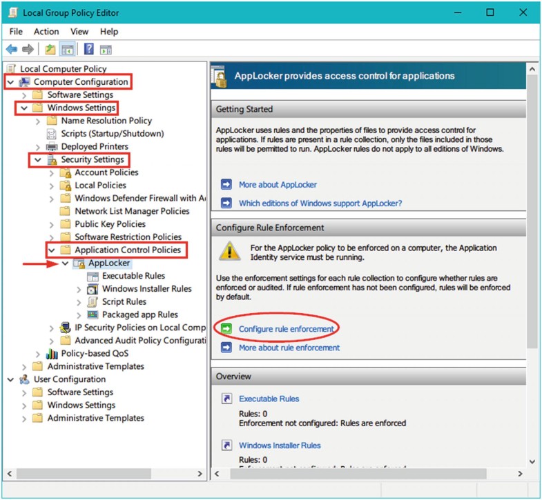Collapse the Security Settings node
This screenshot has width=542, height=500.
pos(38,160)
